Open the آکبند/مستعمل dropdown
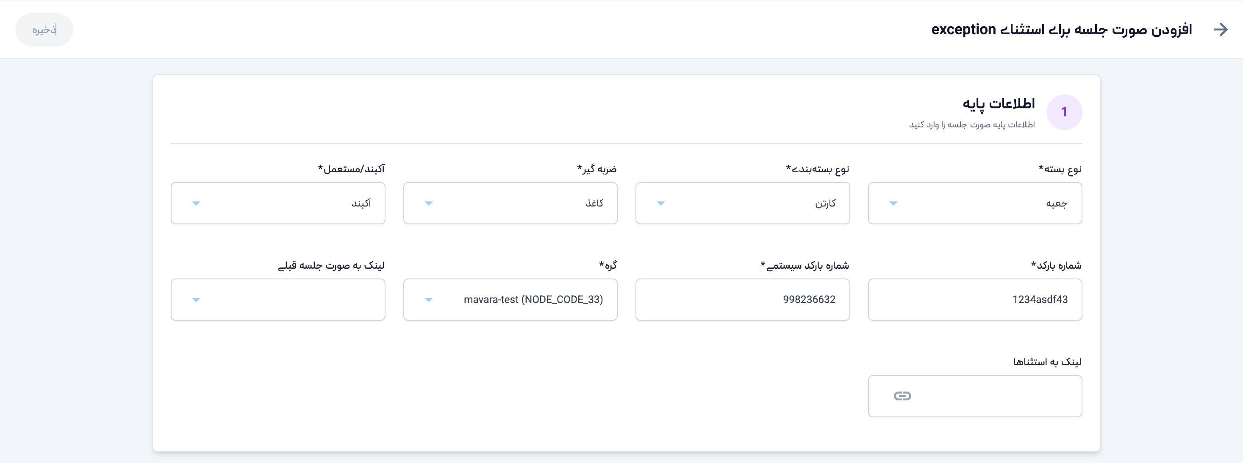1243x463 pixels. click(278, 203)
